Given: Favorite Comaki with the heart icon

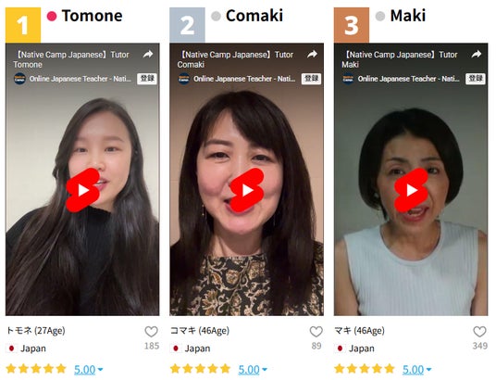Looking at the screenshot, I should click(316, 332).
